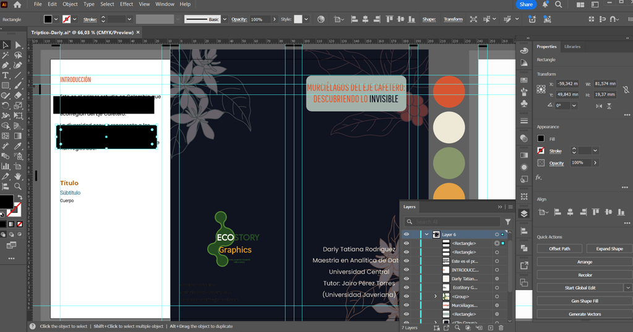
Task: Click Recolor Artwork wheel icon in control bar
Action: [x=321, y=19]
